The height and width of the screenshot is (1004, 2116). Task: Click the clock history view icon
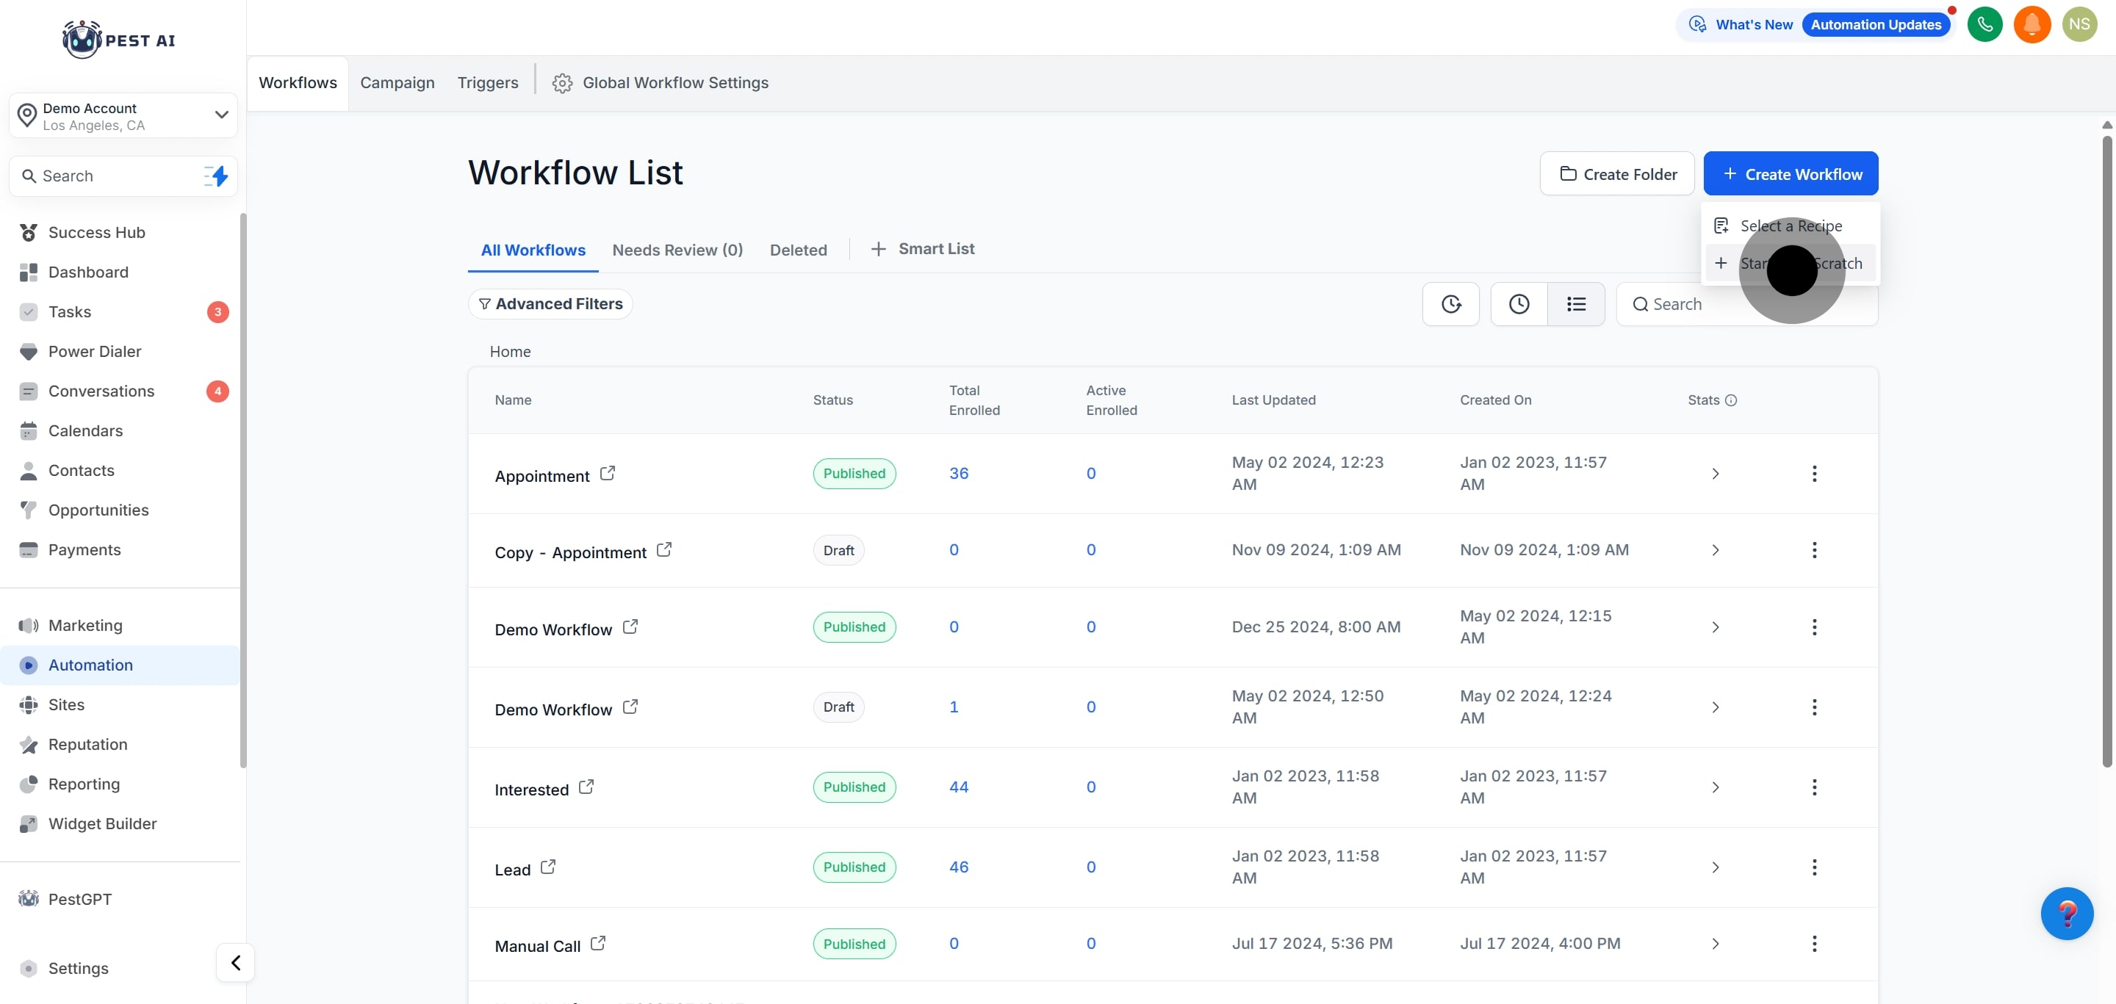click(x=1519, y=305)
